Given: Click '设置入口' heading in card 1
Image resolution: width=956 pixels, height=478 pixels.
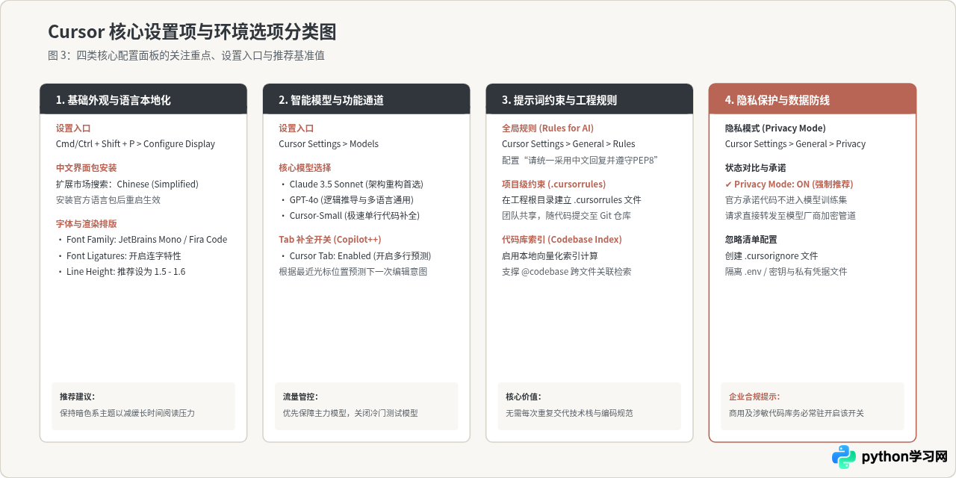Looking at the screenshot, I should click(73, 128).
